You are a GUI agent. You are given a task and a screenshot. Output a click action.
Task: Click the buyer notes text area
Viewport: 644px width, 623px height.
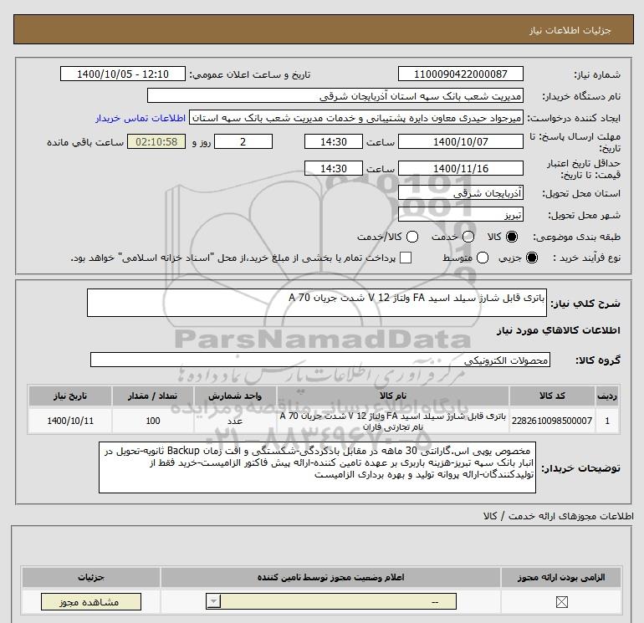(317, 467)
